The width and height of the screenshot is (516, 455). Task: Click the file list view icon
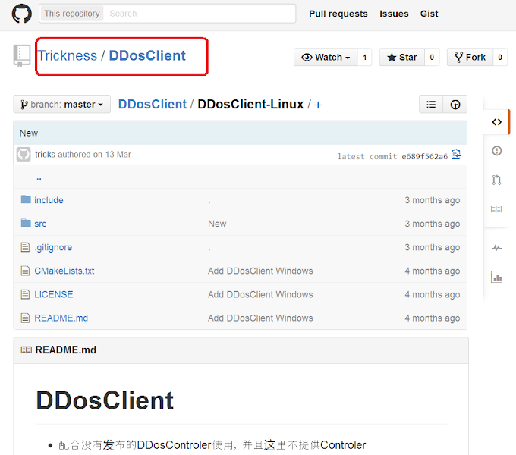431,105
